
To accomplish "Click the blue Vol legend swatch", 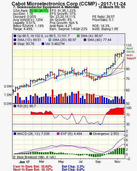I will click(43, 44).
